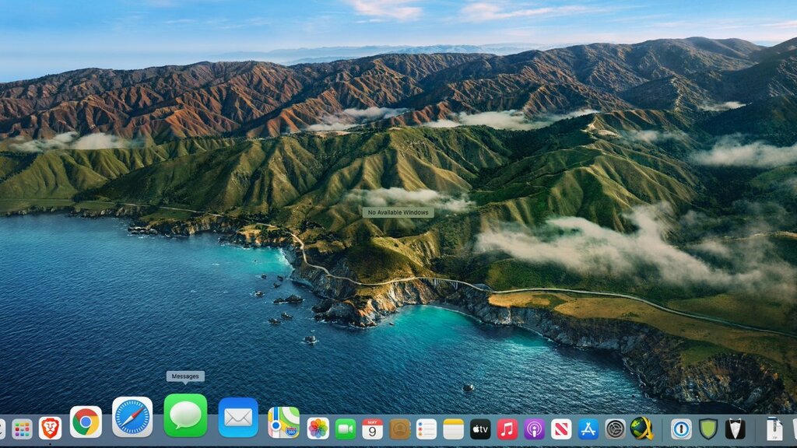
Task: Open the yellow Notes app
Action: pos(454,429)
